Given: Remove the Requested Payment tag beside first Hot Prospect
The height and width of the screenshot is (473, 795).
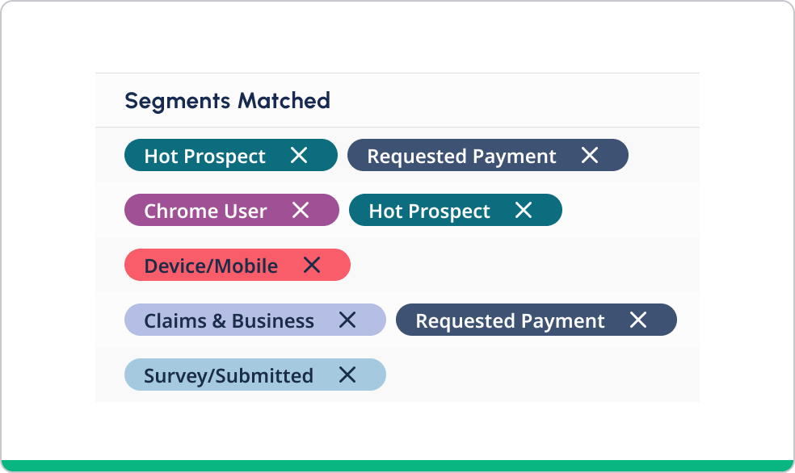Looking at the screenshot, I should click(590, 155).
